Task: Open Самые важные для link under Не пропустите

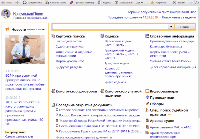Action: click(x=19, y=137)
